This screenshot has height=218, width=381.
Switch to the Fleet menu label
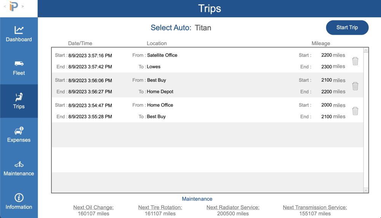click(x=19, y=73)
